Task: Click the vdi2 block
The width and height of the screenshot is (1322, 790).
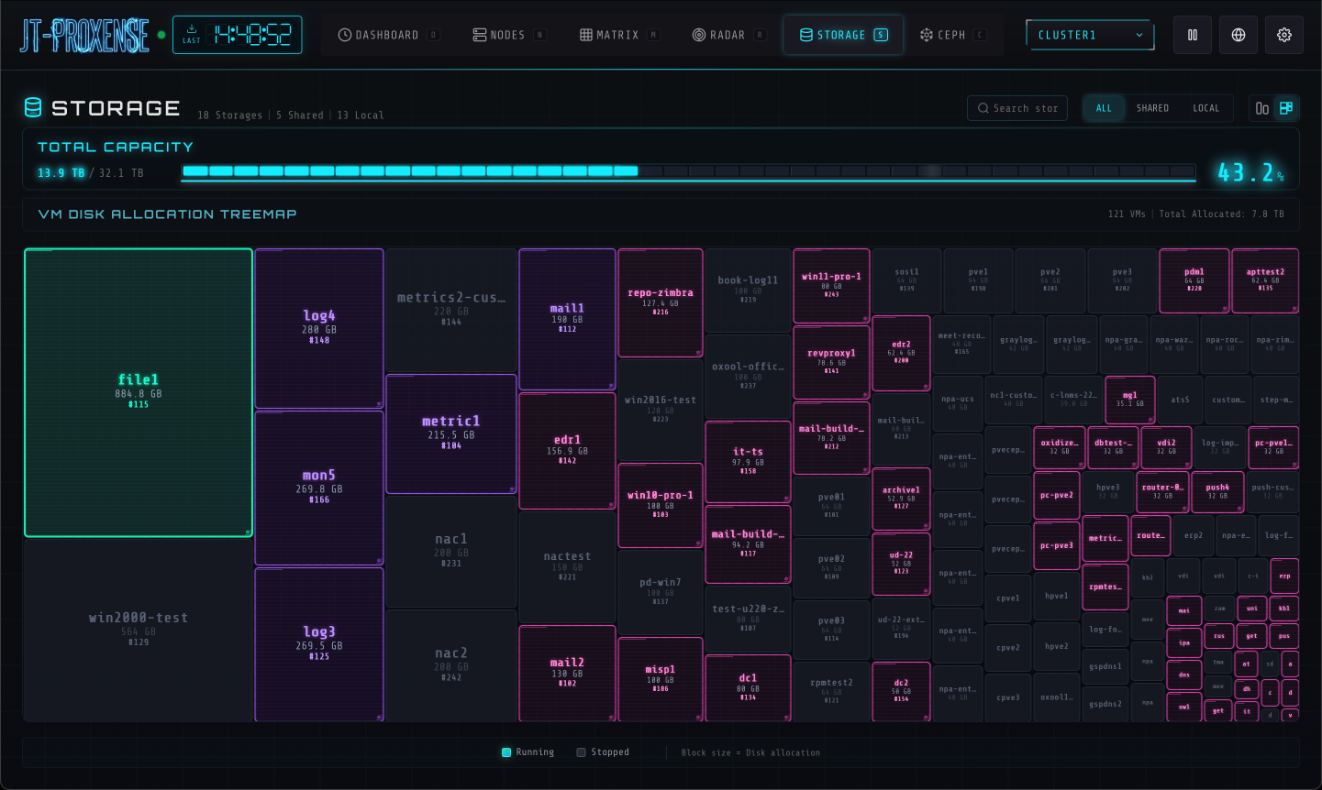Action: click(x=1166, y=447)
